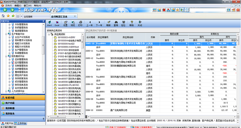Collapse the 财务集成平台 tree node
The height and width of the screenshot is (128, 241).
(6, 56)
